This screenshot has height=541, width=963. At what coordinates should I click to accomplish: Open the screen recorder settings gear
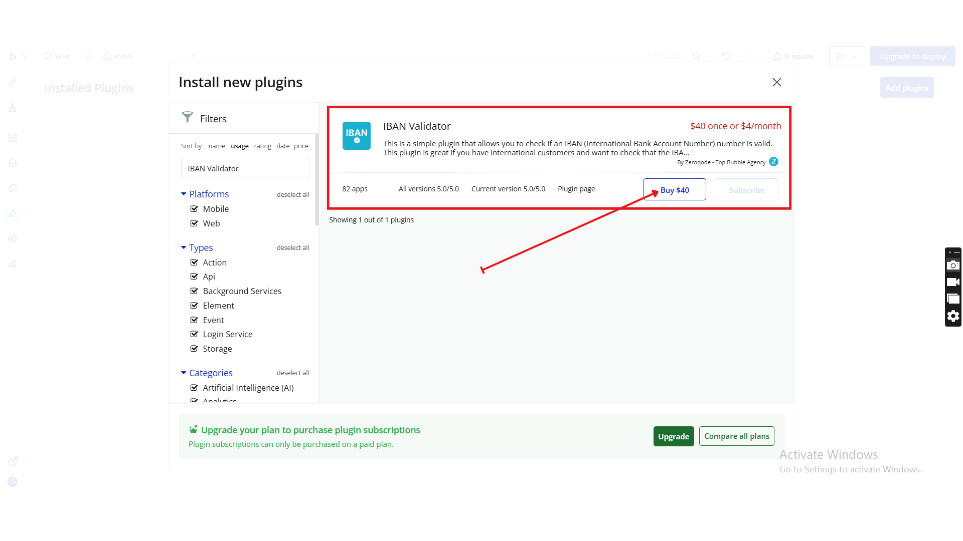tap(953, 316)
